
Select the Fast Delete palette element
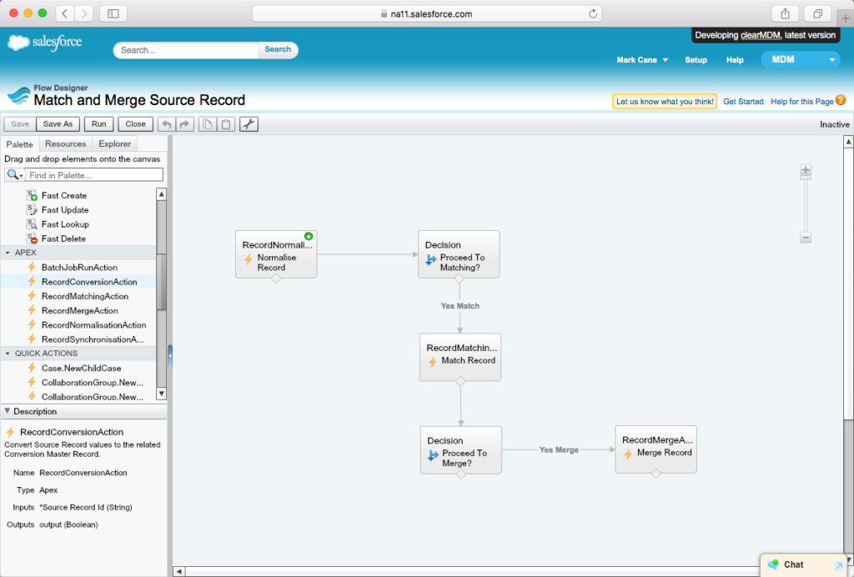point(65,238)
